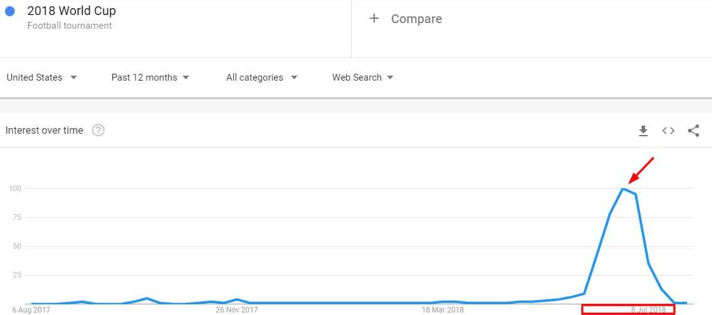Expand the Past 12 months time filter
The height and width of the screenshot is (315, 712).
[x=150, y=77]
